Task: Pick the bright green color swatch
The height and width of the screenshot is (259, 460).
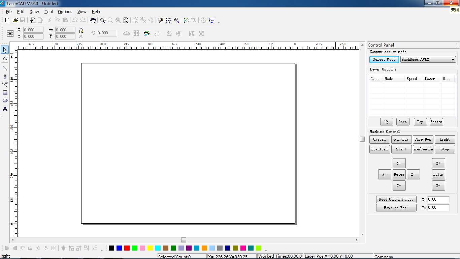Action: (x=135, y=248)
